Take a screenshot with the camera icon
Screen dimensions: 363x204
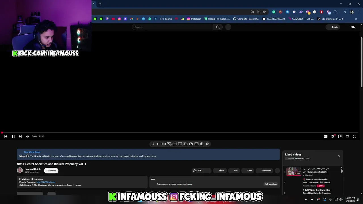pyautogui.click(x=202, y=144)
